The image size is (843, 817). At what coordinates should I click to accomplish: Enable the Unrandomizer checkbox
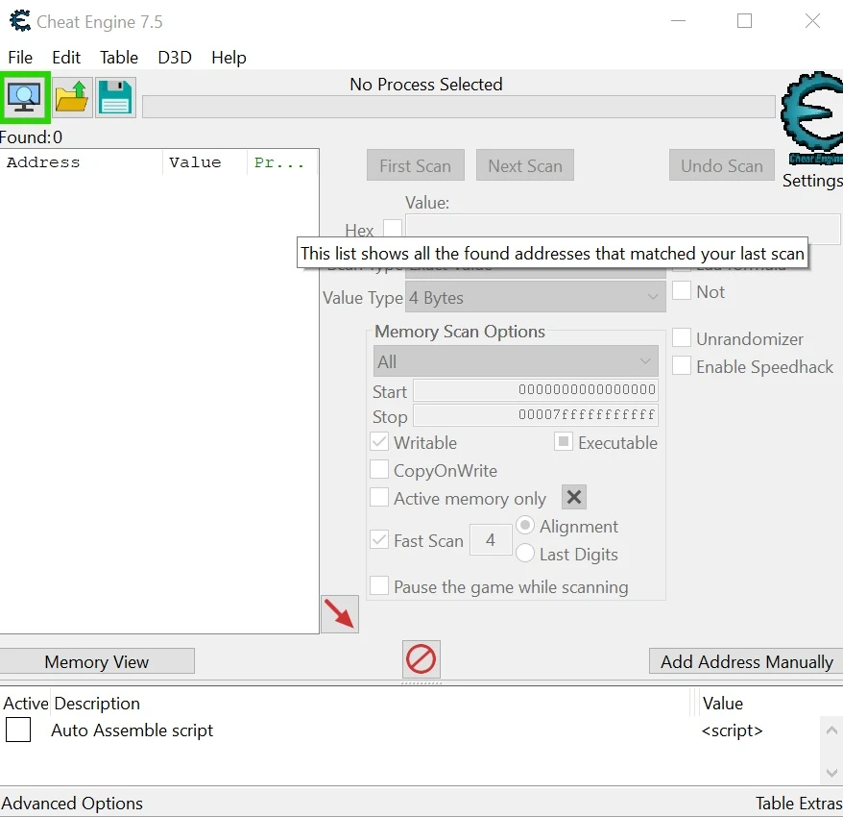coord(682,338)
